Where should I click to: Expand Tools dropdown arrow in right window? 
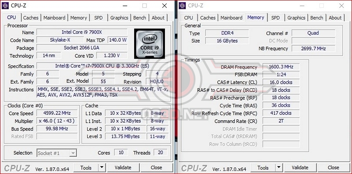click(279, 167)
